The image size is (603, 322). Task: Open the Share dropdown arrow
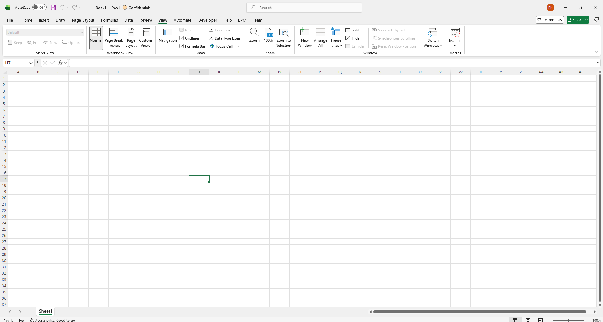586,20
